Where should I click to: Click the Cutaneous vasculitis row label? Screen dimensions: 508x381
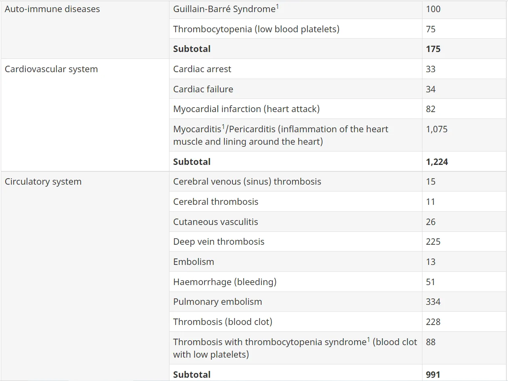(215, 222)
